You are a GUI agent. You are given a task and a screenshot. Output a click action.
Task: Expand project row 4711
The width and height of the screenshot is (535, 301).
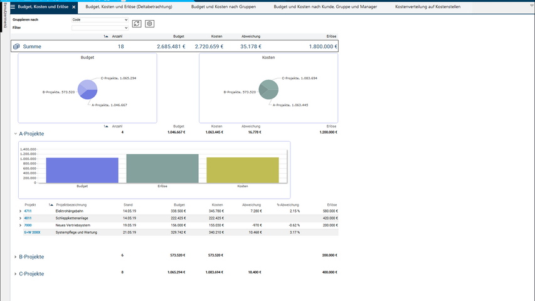click(x=21, y=211)
